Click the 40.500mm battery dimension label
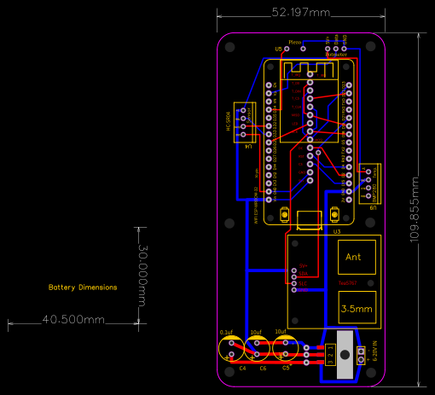 point(73,320)
